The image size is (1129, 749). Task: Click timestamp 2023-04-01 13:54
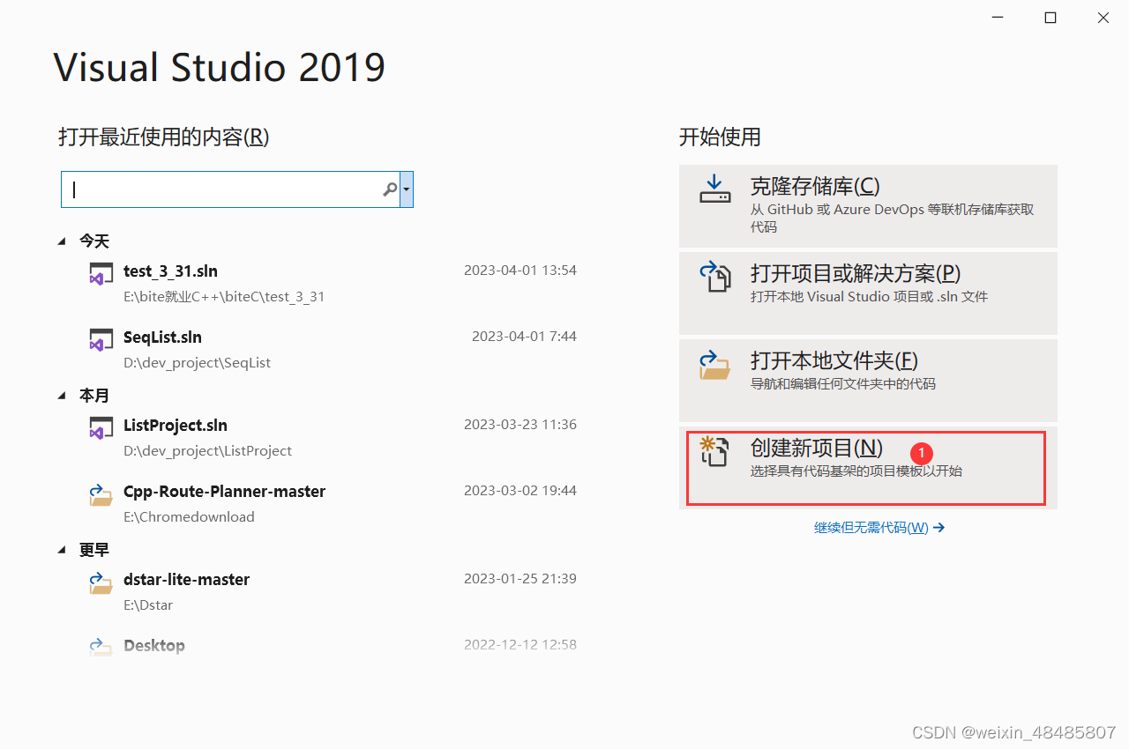coord(520,271)
